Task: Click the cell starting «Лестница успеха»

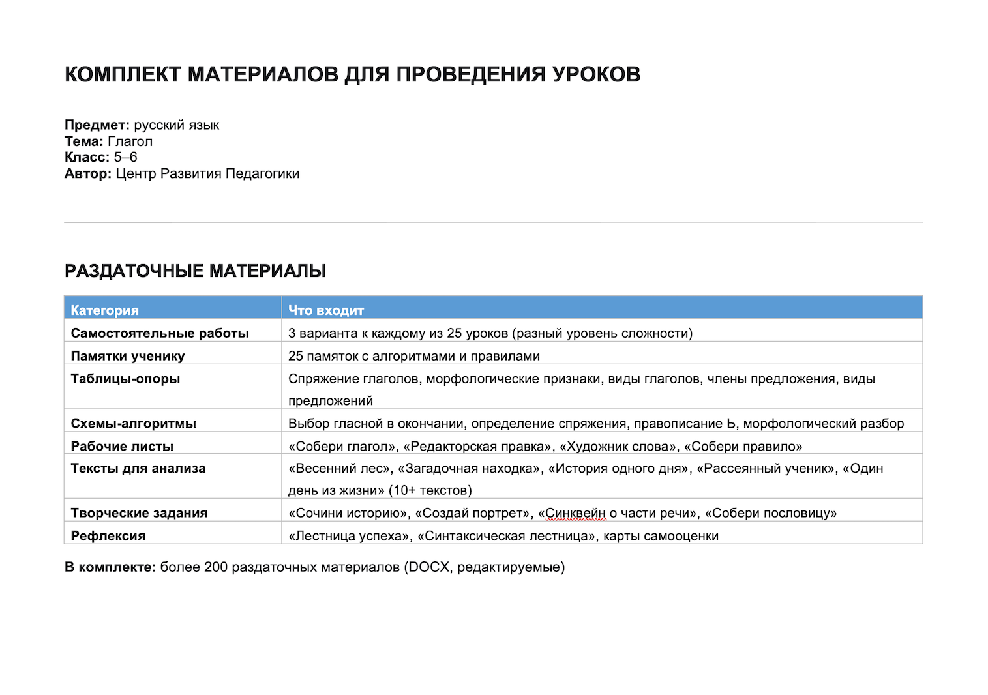Action: click(602, 533)
